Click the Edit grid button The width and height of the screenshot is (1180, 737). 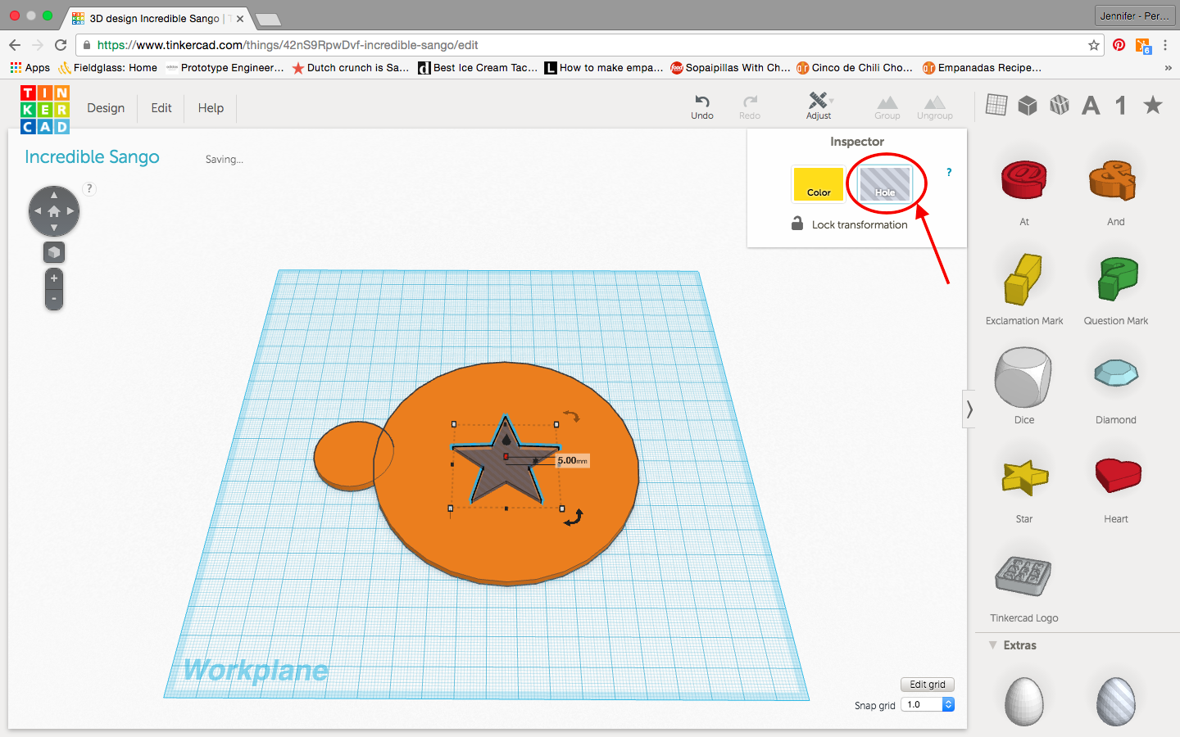click(928, 685)
